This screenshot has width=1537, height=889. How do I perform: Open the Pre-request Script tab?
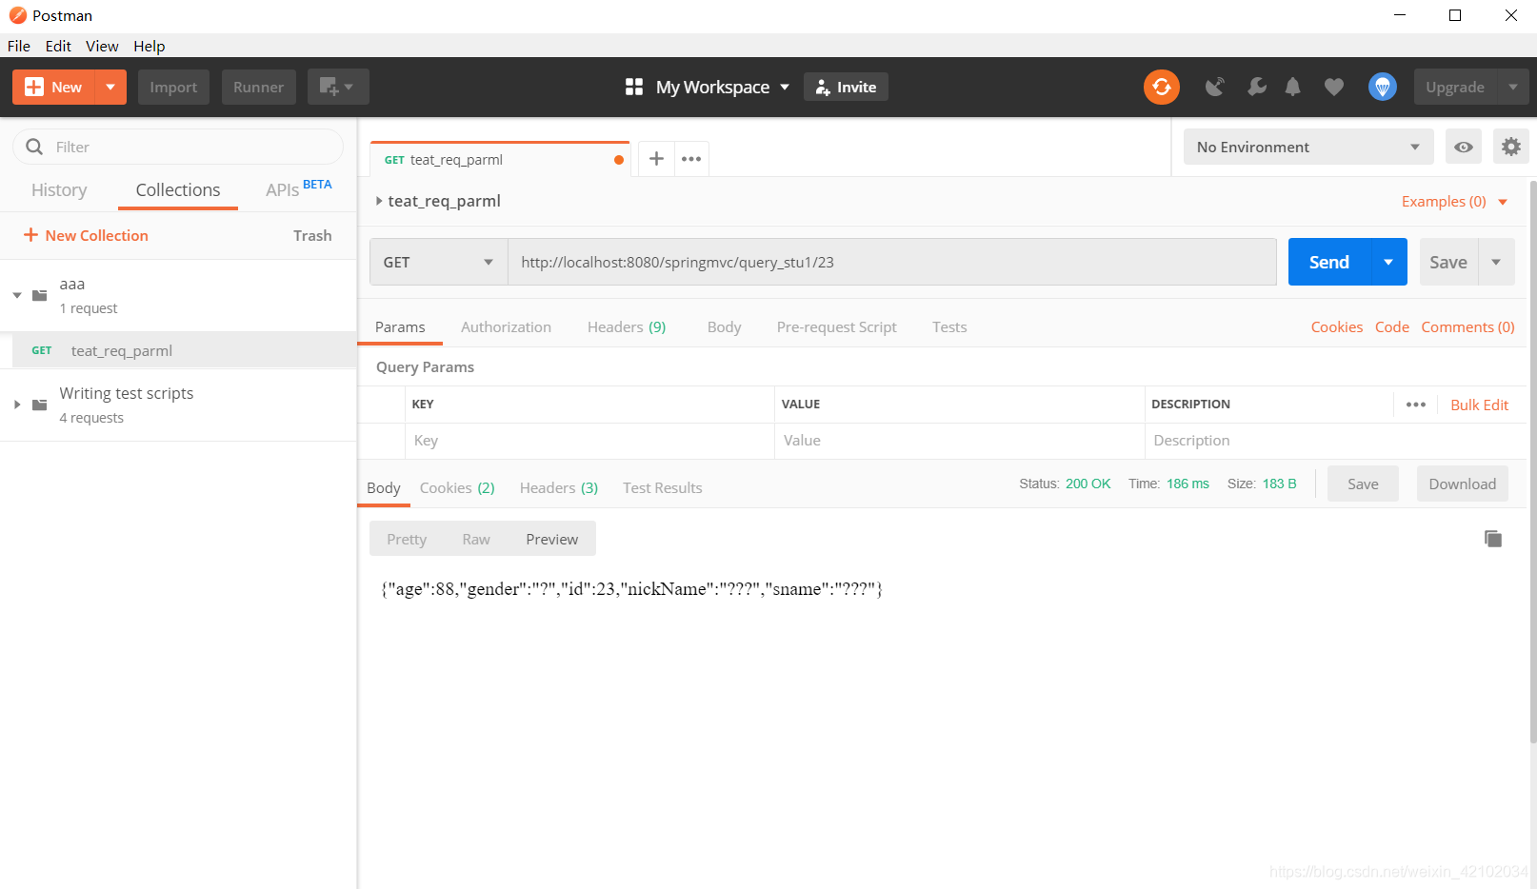pos(836,326)
